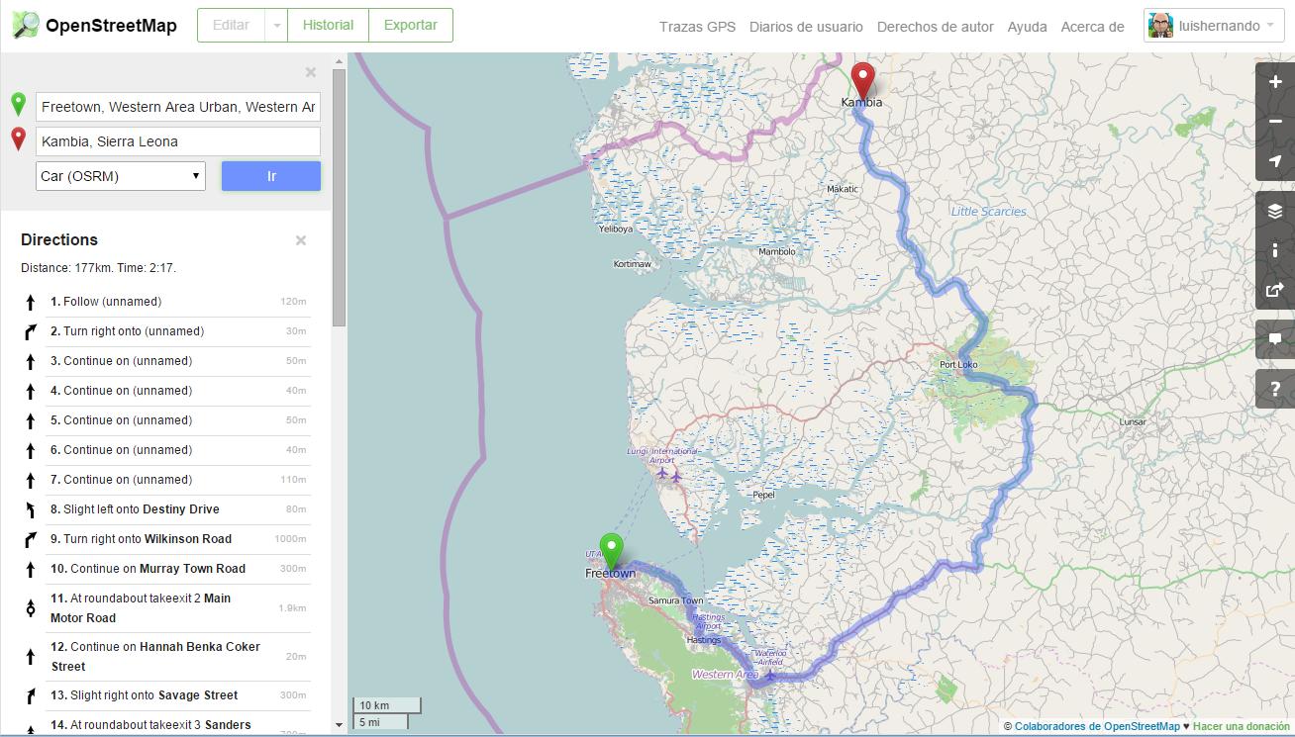Click the straight arrow icon of step 10
This screenshot has width=1295, height=737.
click(x=31, y=570)
